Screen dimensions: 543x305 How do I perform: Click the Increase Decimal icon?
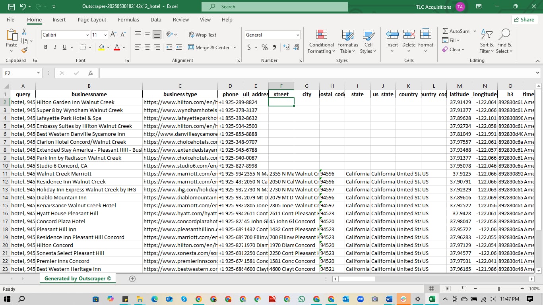point(286,47)
